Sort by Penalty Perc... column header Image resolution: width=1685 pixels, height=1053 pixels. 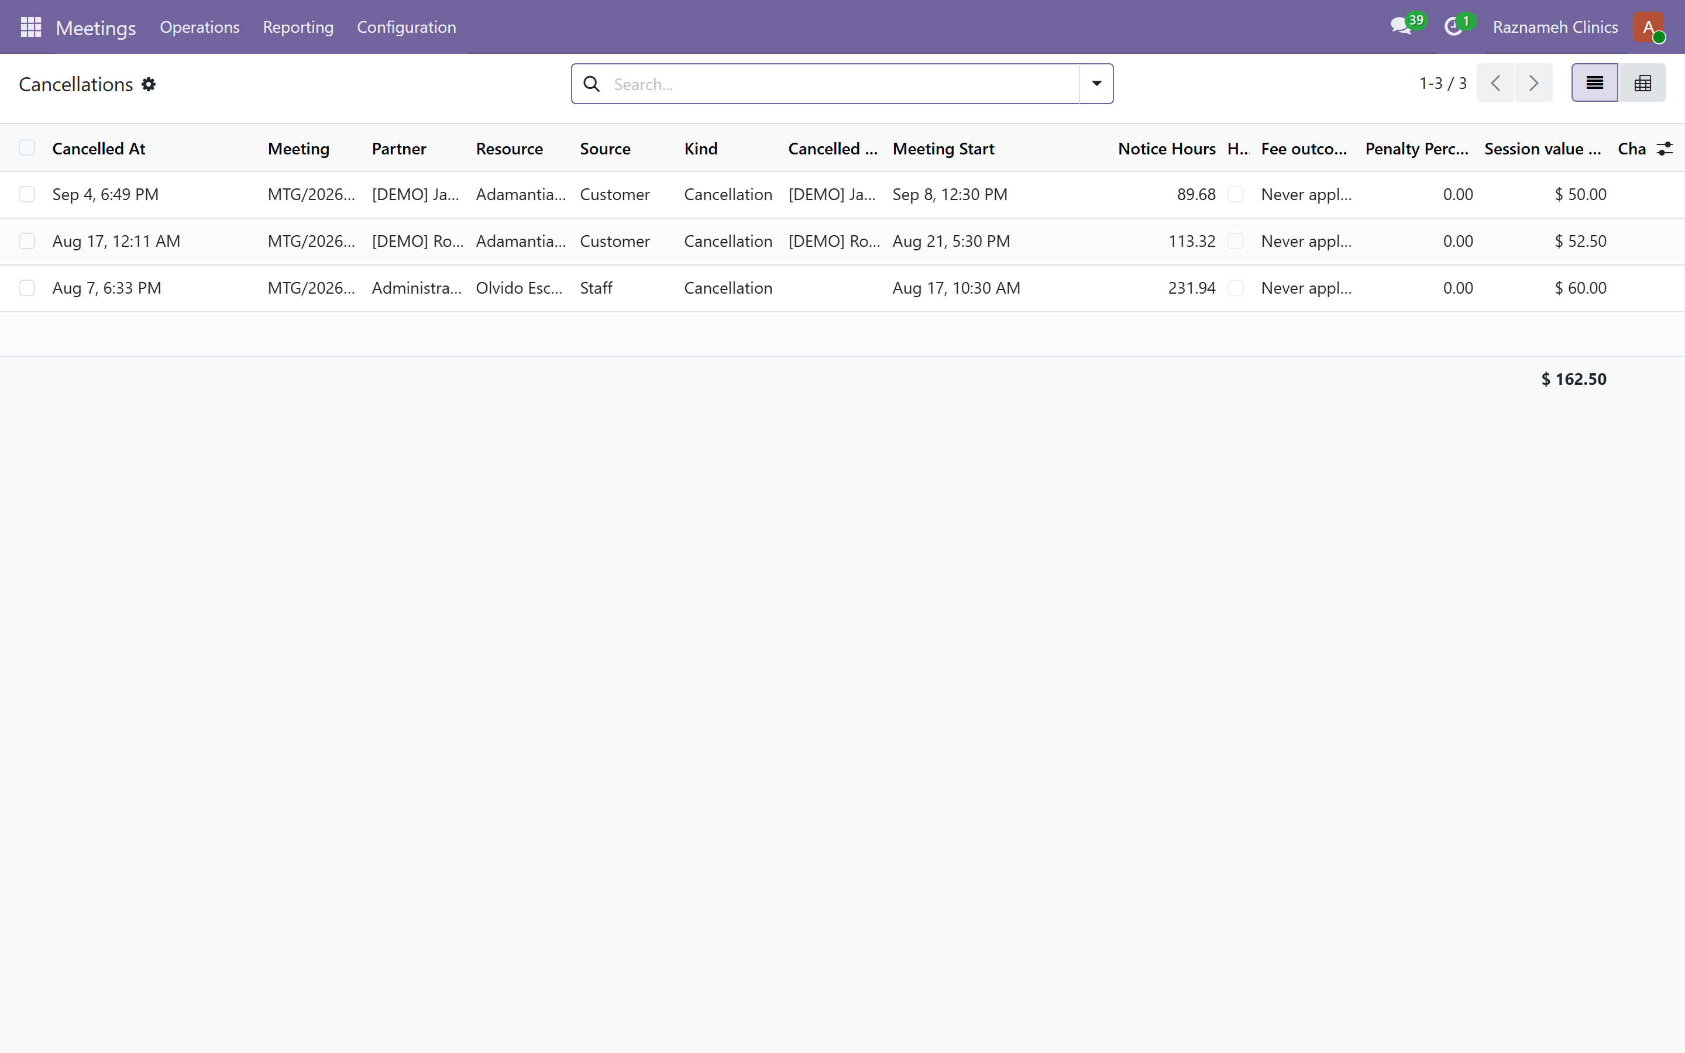(1417, 149)
